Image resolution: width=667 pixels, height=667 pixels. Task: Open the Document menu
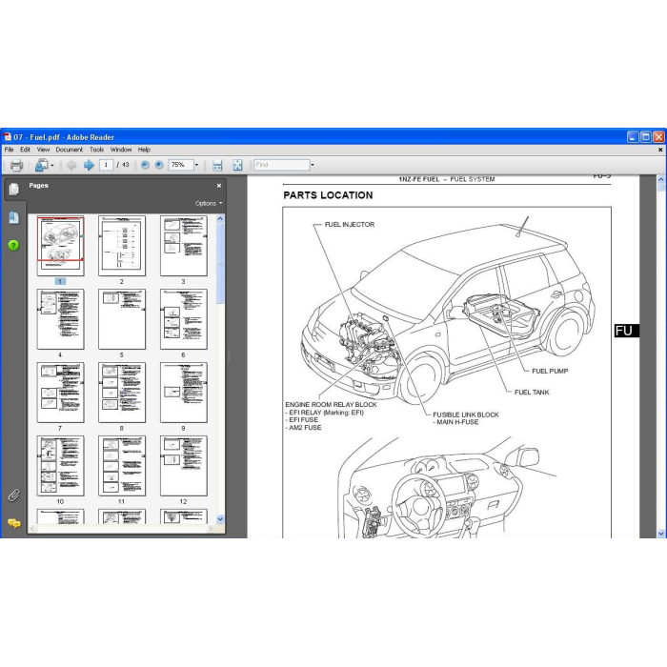point(70,150)
